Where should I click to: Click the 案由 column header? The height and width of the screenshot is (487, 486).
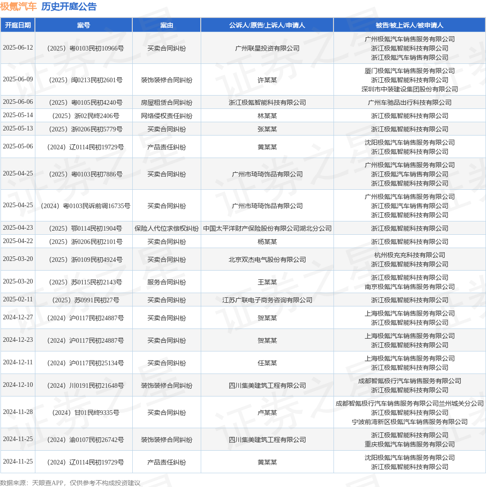tap(166, 25)
